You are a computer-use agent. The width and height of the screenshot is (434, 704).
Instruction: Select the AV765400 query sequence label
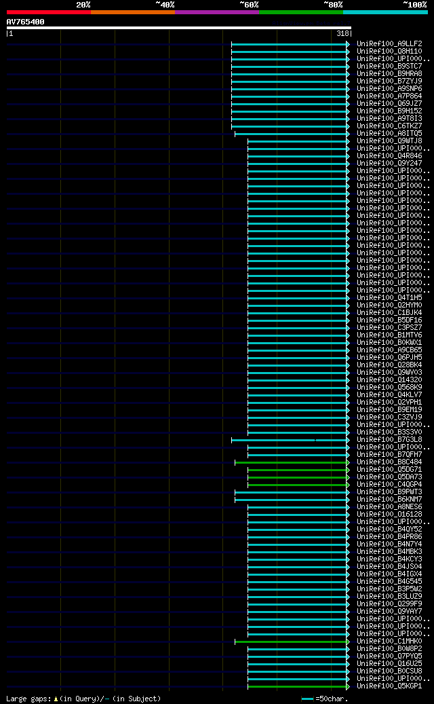26,22
